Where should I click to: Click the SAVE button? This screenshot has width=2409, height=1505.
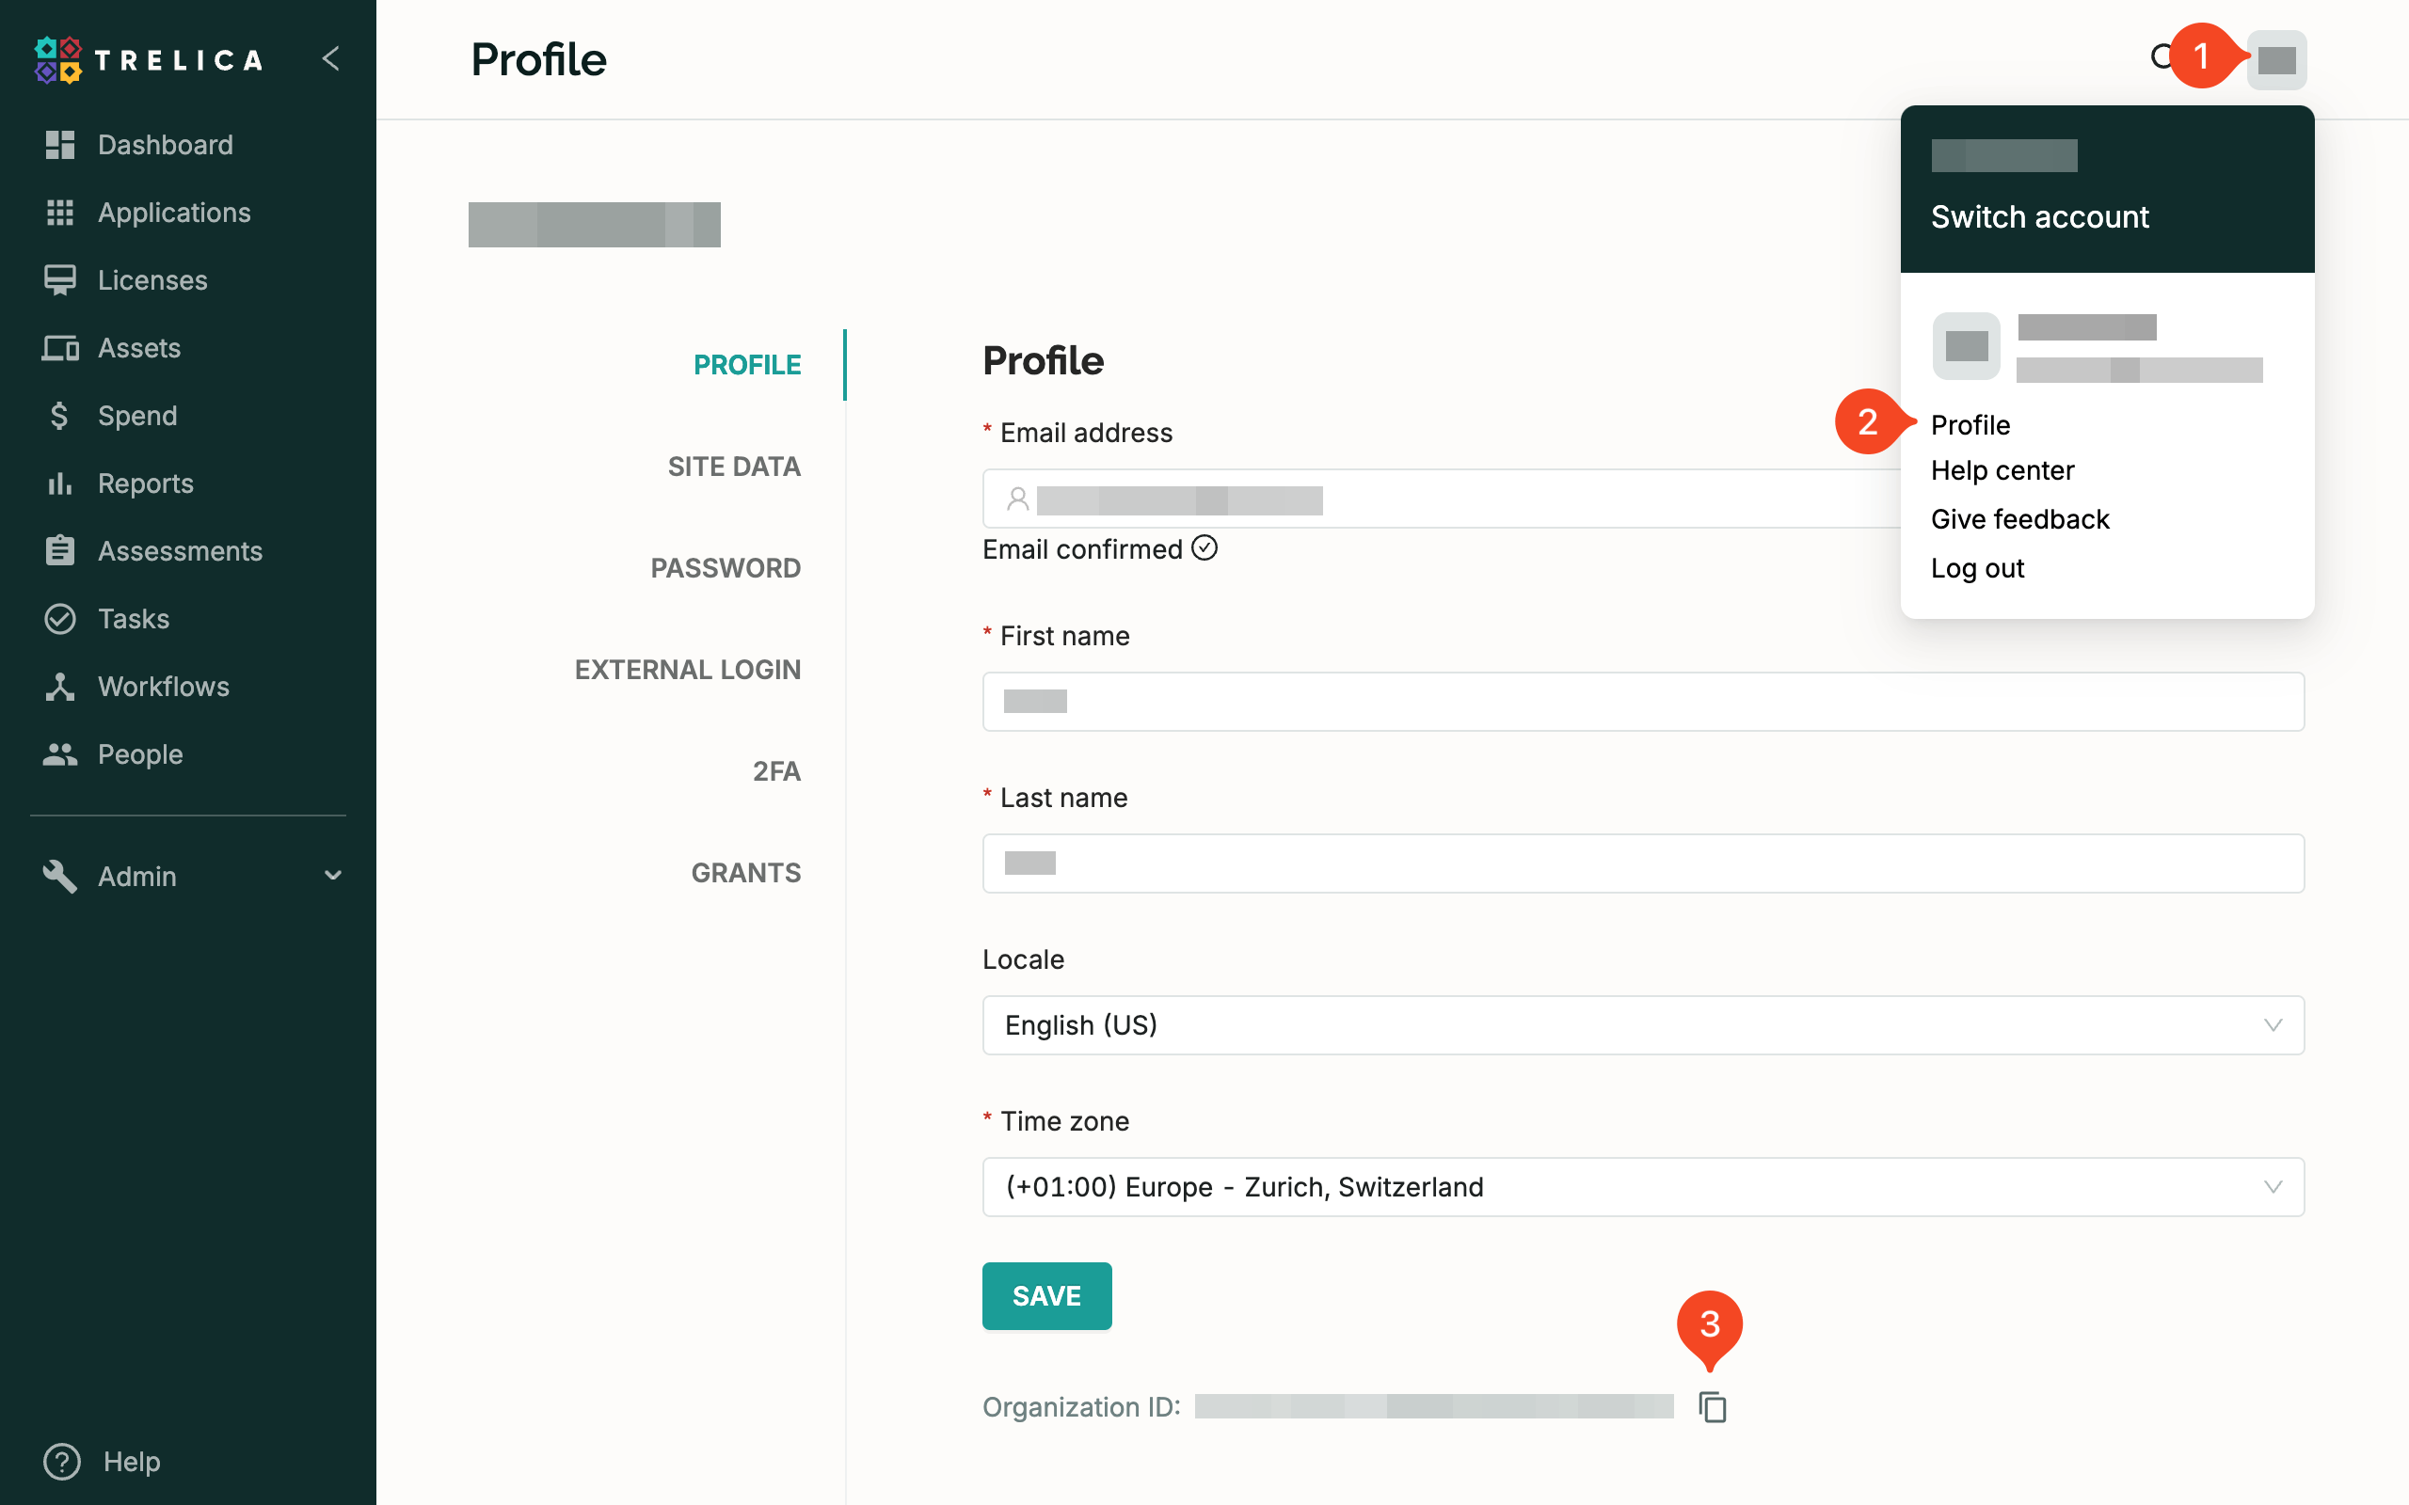(x=1046, y=1296)
